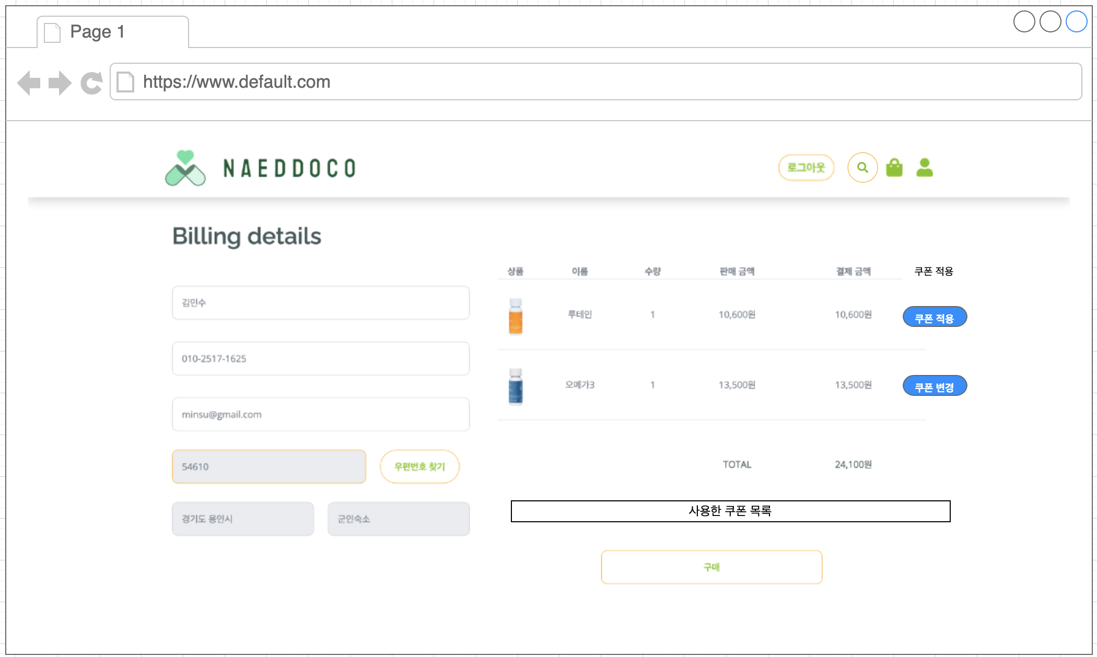Click the 로그아웃 logout button
The height and width of the screenshot is (657, 1097).
pos(806,168)
